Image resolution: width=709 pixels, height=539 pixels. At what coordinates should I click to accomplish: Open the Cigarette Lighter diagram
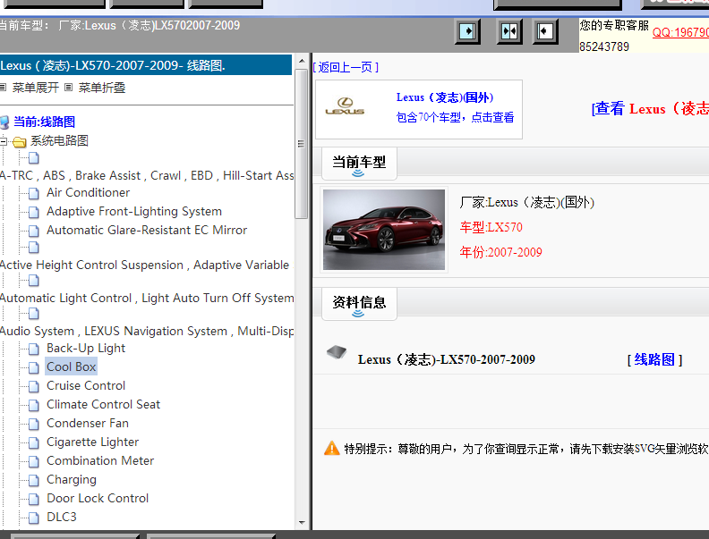(x=93, y=442)
